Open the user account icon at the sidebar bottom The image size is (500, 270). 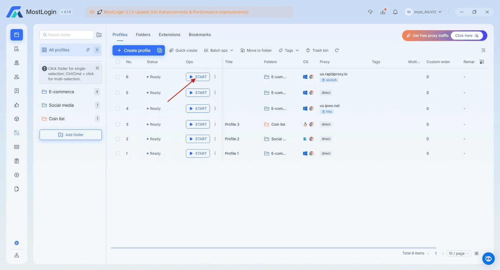(x=16, y=255)
